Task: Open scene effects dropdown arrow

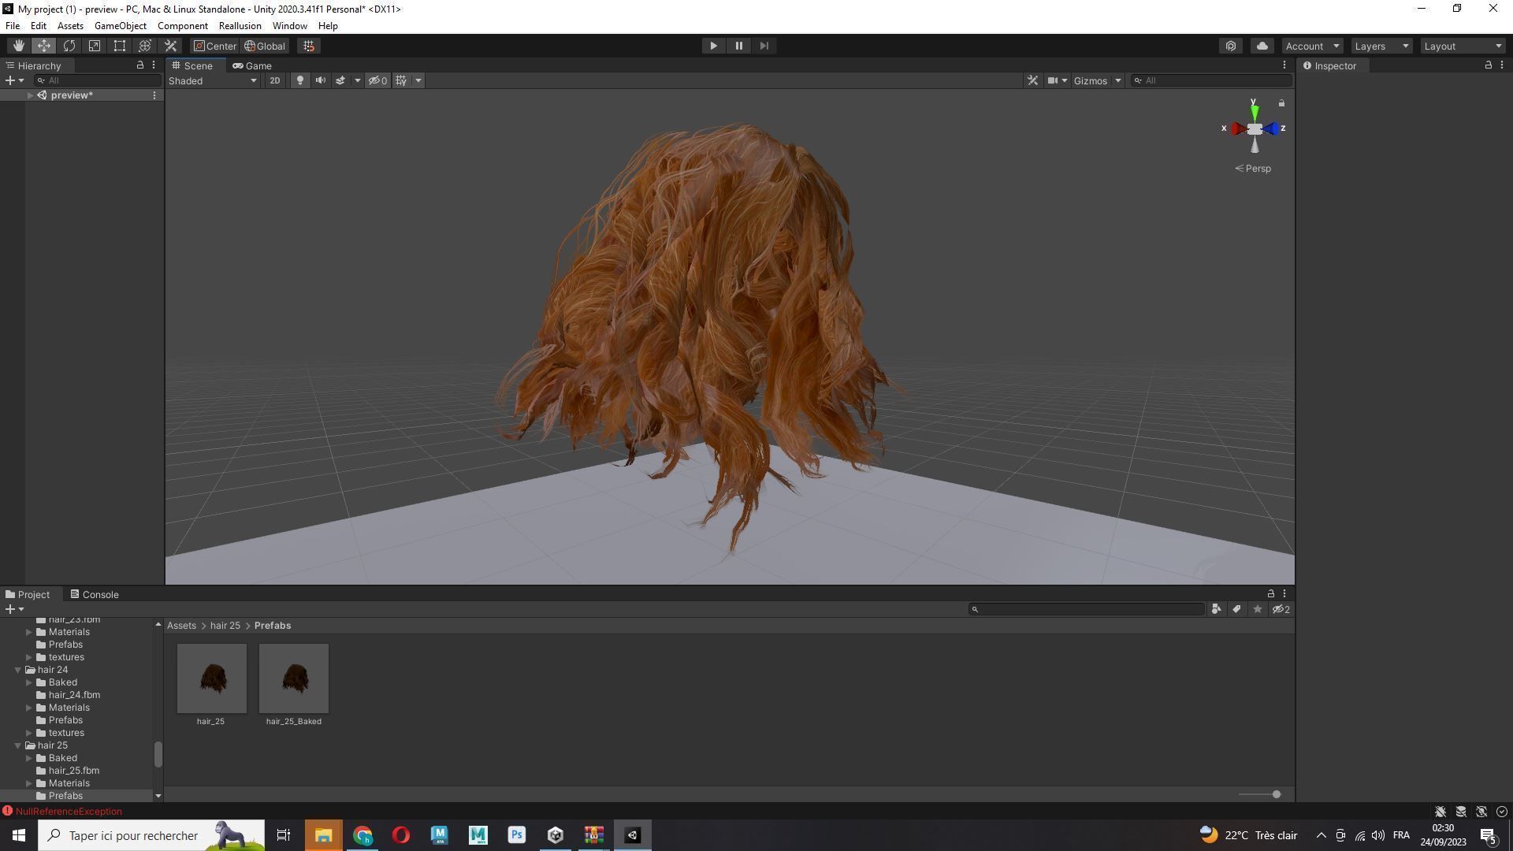Action: [x=357, y=80]
